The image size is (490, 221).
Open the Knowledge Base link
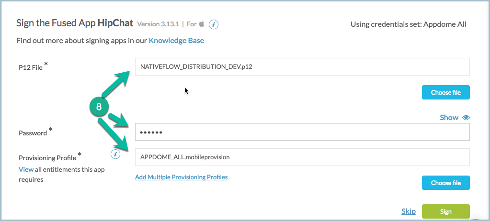(x=176, y=41)
